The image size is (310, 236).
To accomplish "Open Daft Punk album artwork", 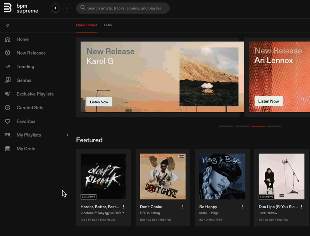I will pos(103,176).
